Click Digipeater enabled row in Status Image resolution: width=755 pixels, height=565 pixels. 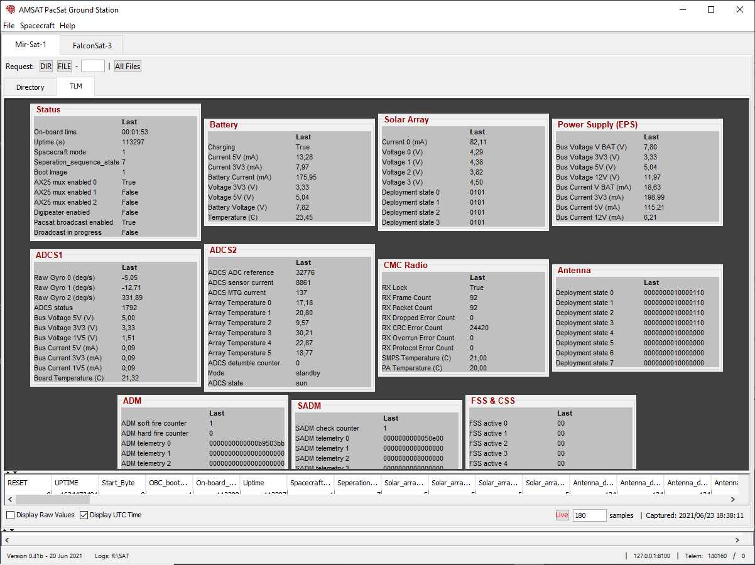(x=115, y=212)
